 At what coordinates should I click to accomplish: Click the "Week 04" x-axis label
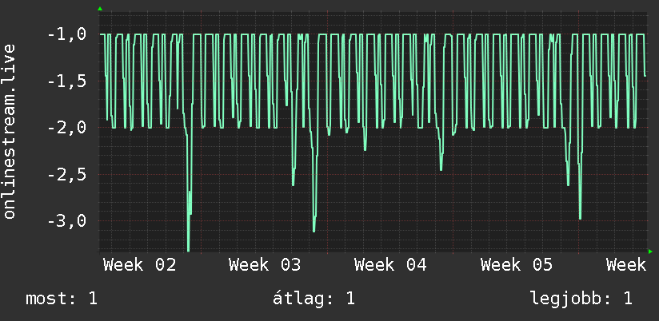tap(390, 265)
